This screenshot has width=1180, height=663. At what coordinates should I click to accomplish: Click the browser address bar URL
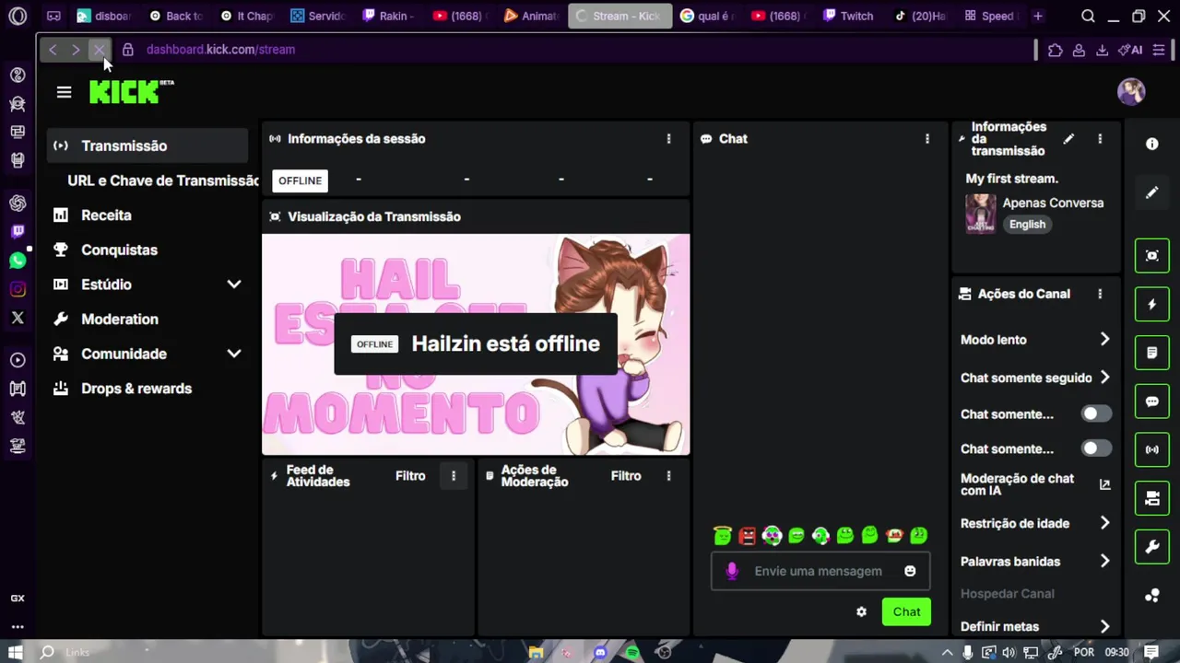(x=220, y=50)
